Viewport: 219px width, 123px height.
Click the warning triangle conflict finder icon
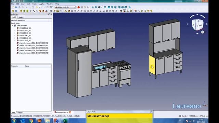128,11
